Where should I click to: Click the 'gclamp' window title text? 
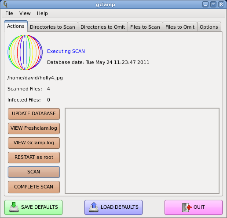click(106, 4)
